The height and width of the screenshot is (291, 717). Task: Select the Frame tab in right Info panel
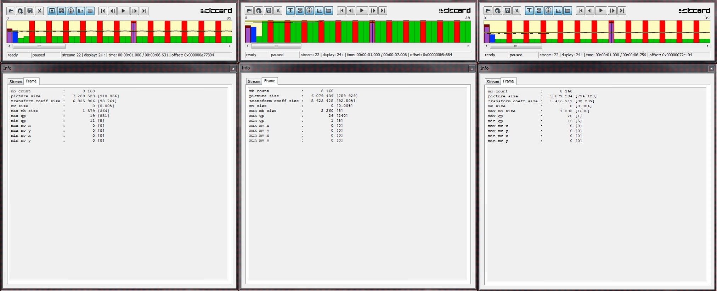pos(508,81)
